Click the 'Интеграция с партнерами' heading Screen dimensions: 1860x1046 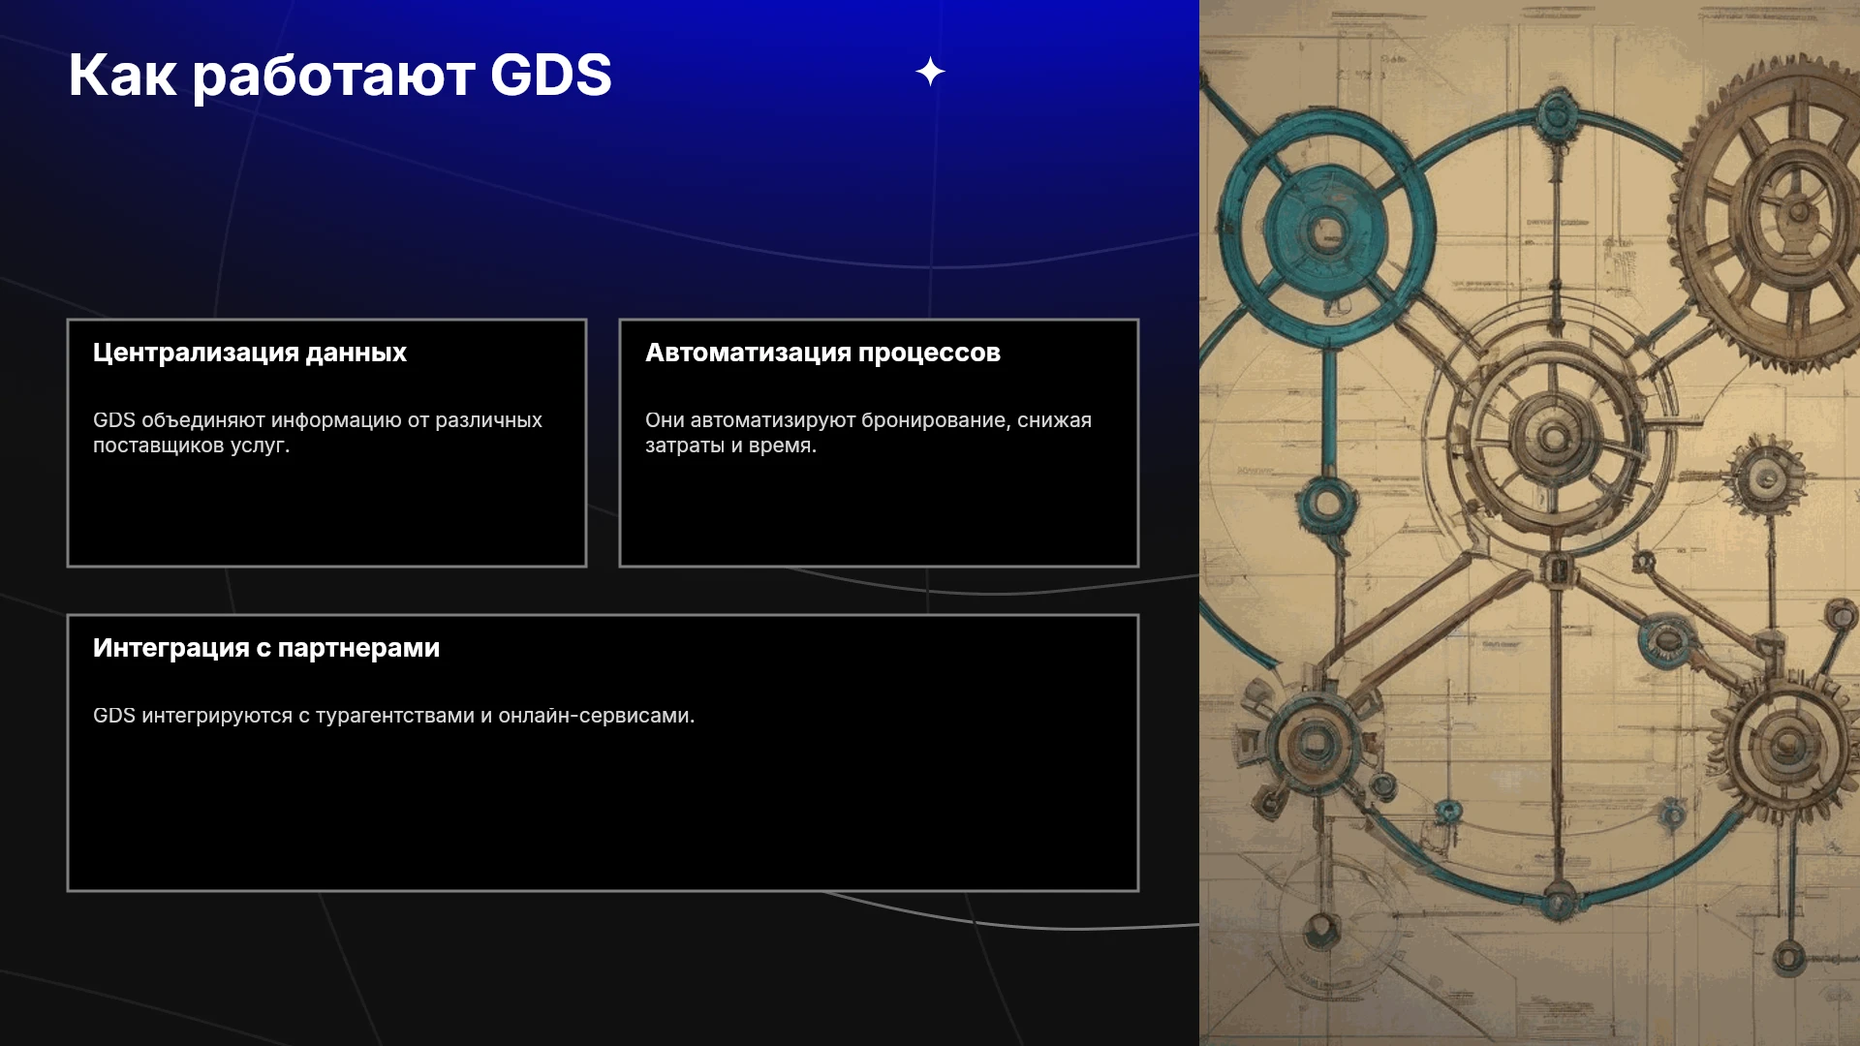point(265,648)
